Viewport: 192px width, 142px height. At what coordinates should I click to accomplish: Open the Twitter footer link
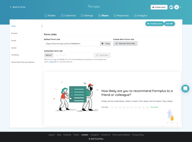(76, 135)
